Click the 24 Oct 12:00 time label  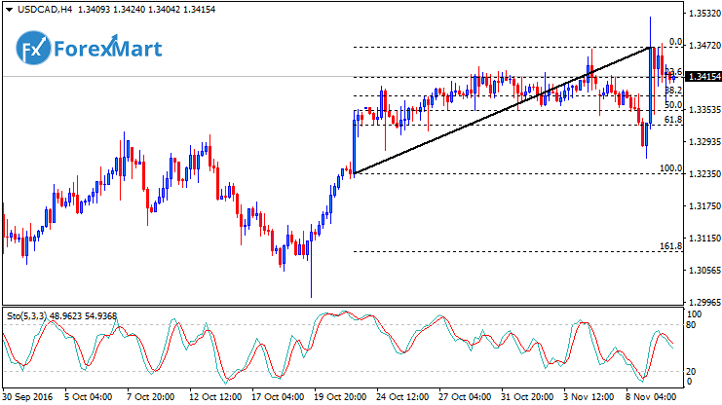coord(400,397)
